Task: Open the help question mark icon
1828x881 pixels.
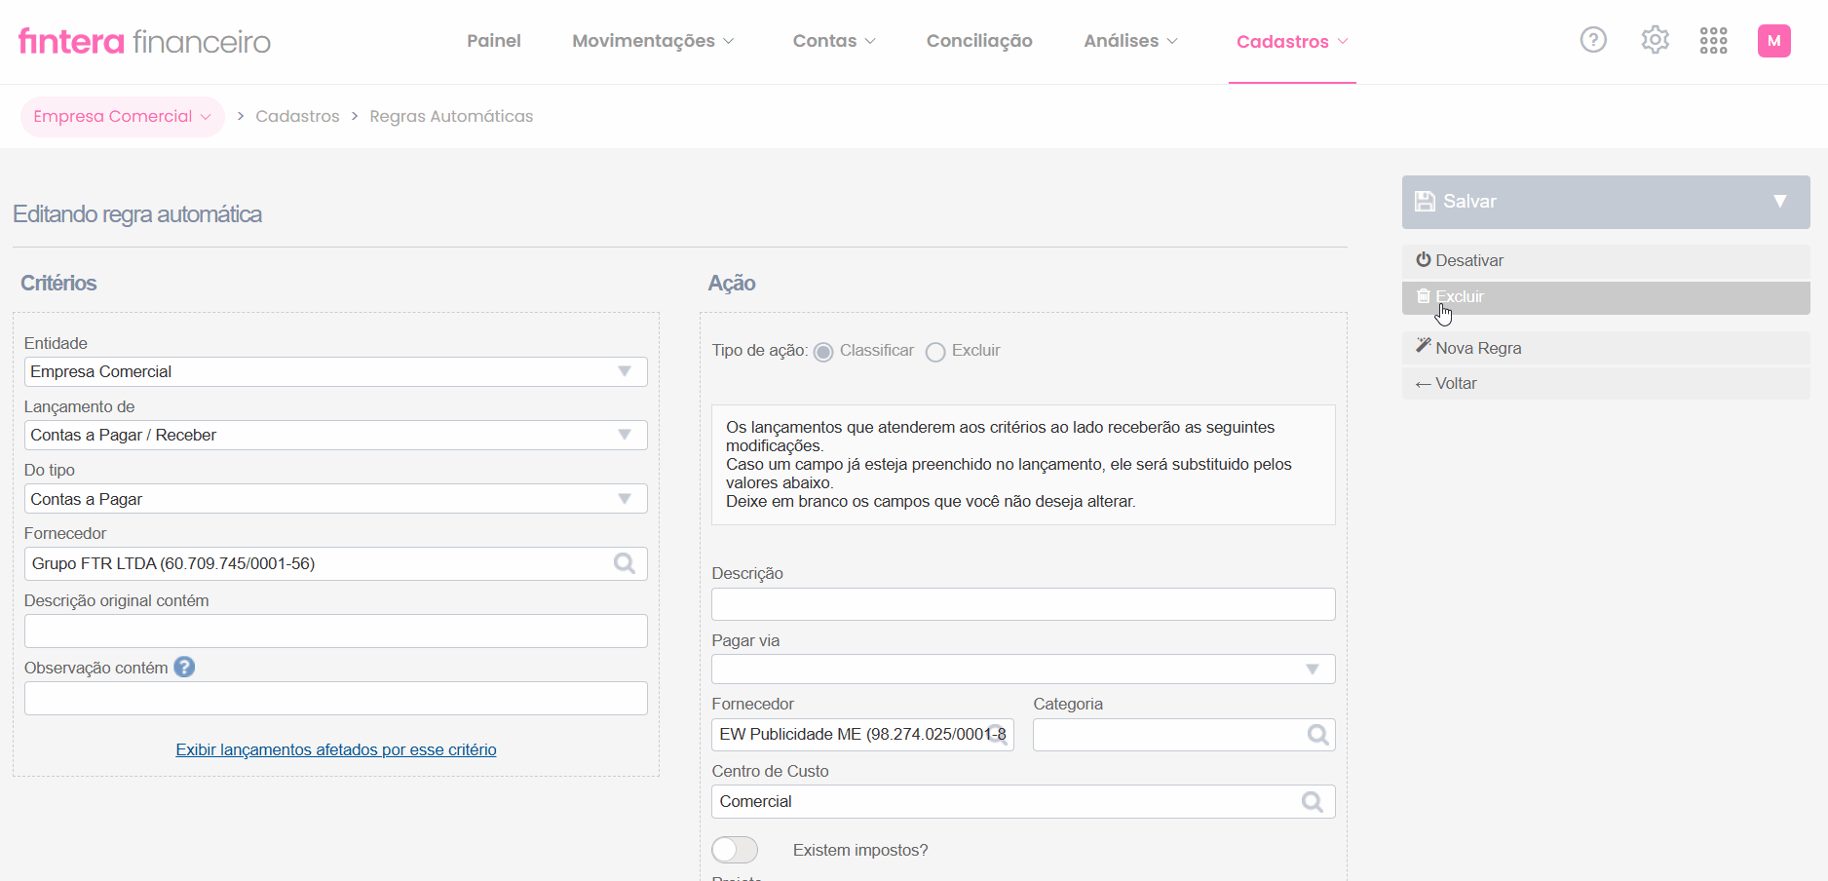Action: (x=1593, y=40)
